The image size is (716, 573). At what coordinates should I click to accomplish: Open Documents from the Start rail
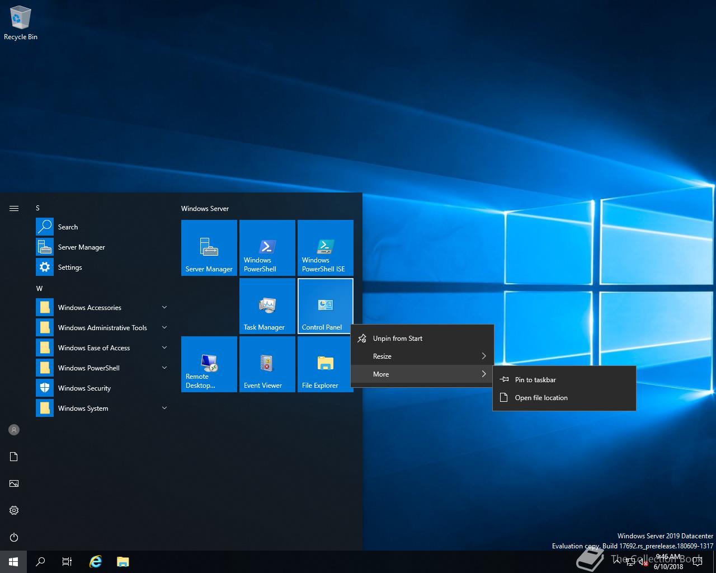coord(14,457)
